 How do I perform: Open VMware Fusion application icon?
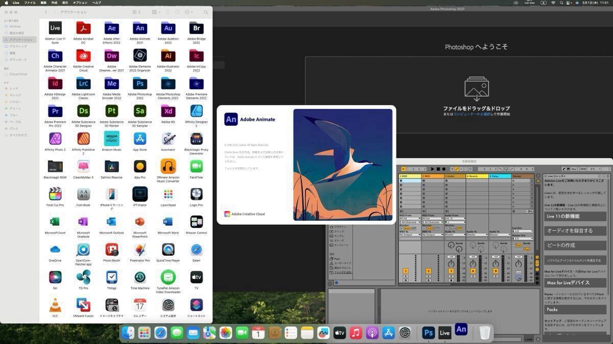click(83, 305)
